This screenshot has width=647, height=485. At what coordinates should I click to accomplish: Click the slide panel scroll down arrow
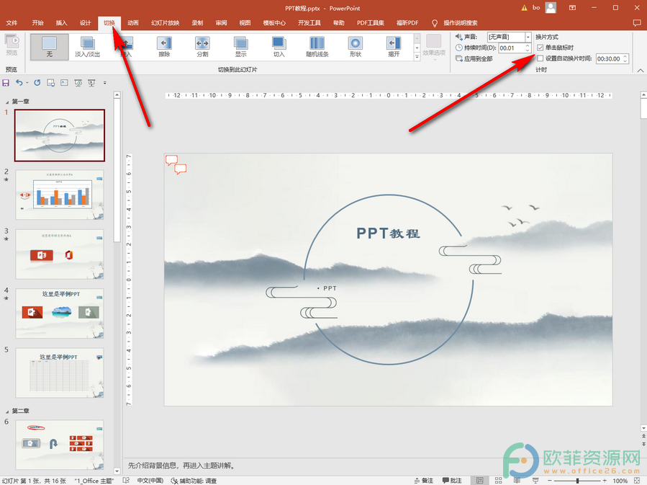[117, 471]
